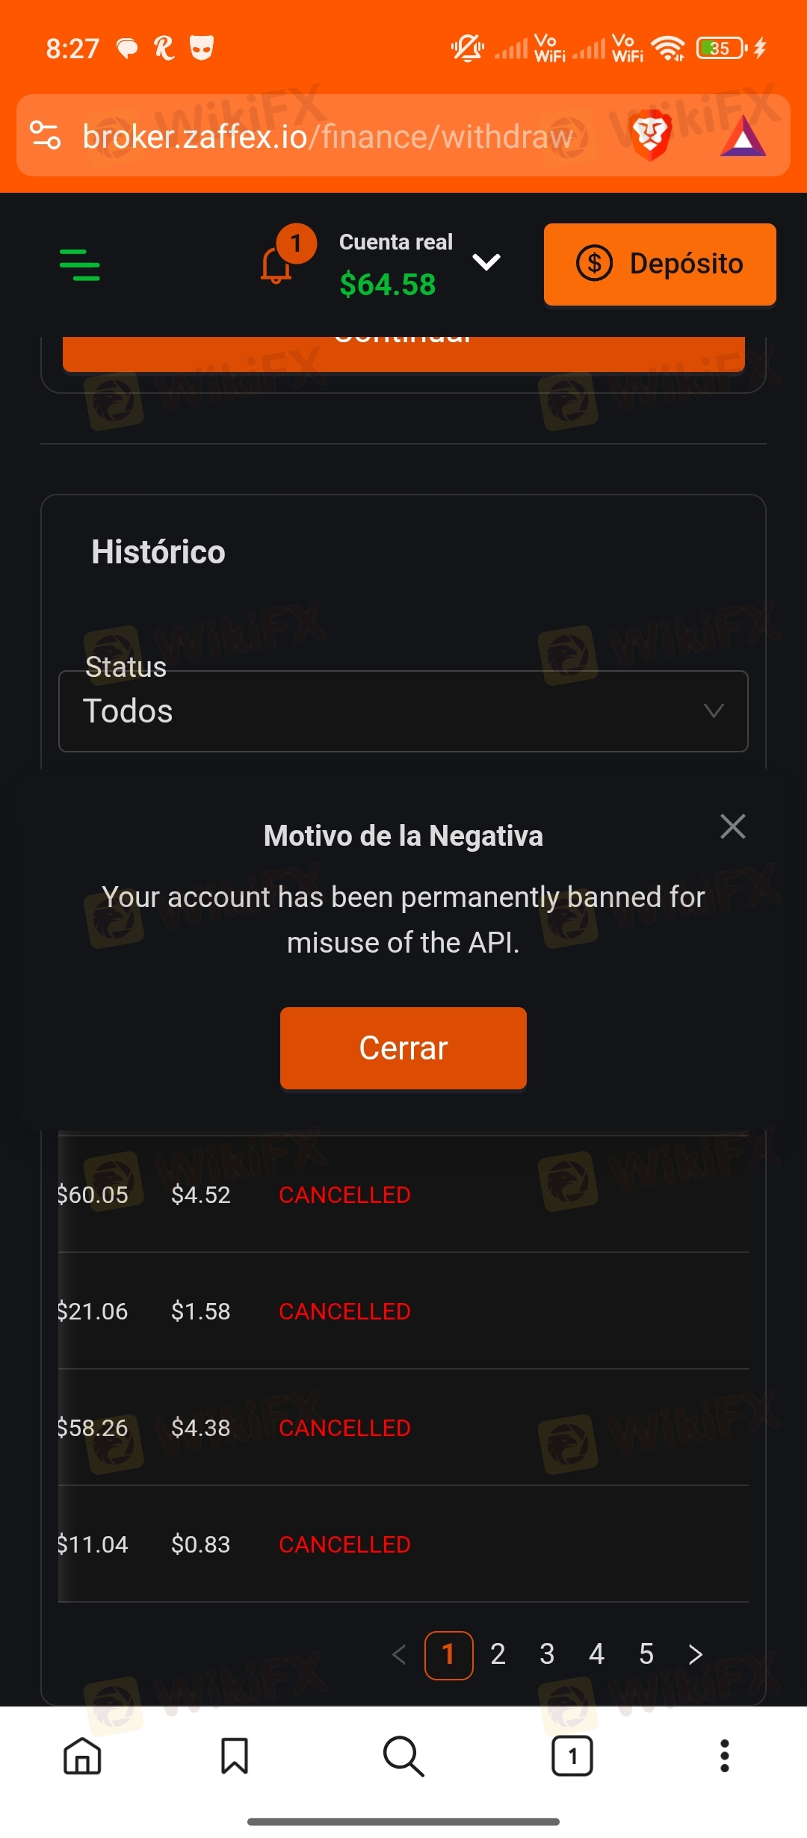Image resolution: width=807 pixels, height=1838 pixels.
Task: Tap the notification bell icon
Action: click(276, 264)
